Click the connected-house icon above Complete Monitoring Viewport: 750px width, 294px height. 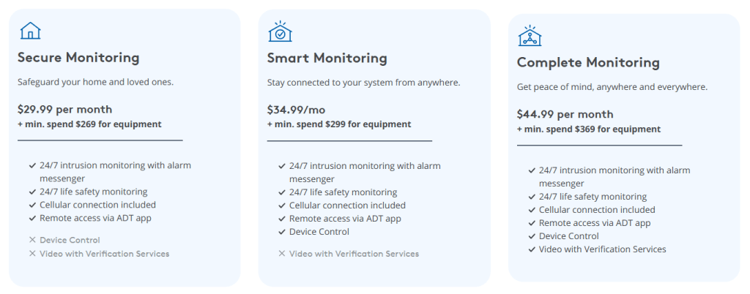tap(529, 36)
